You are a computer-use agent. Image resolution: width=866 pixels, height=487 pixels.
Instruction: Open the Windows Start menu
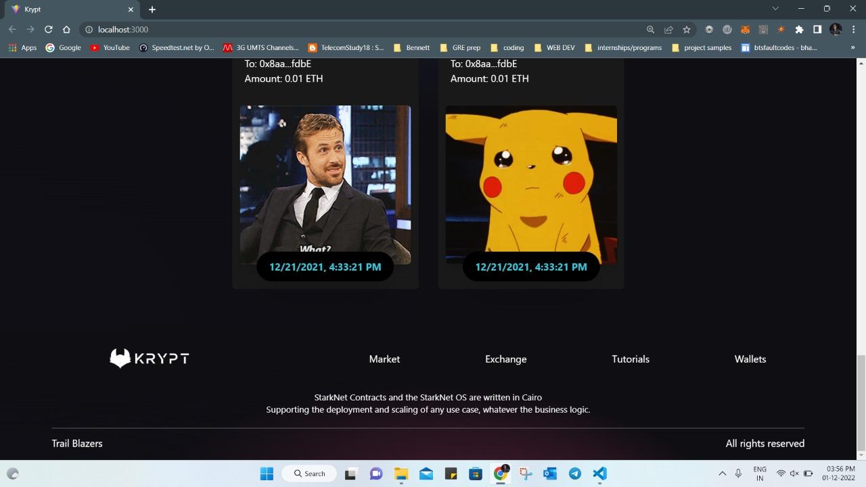pyautogui.click(x=267, y=473)
